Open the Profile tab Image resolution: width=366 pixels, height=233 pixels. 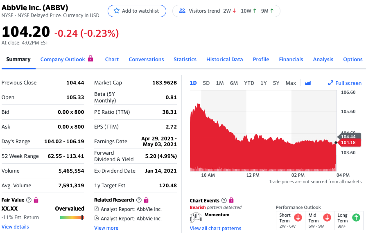point(261,60)
